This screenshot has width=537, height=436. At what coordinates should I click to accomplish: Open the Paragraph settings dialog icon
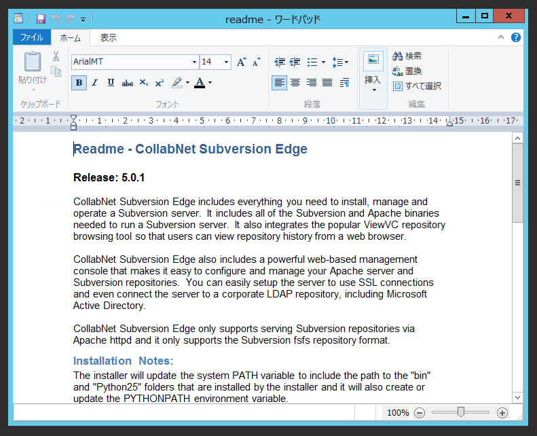point(344,83)
